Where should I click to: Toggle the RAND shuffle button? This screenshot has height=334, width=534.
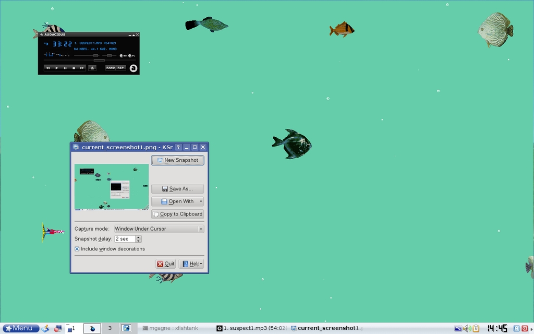(x=111, y=68)
